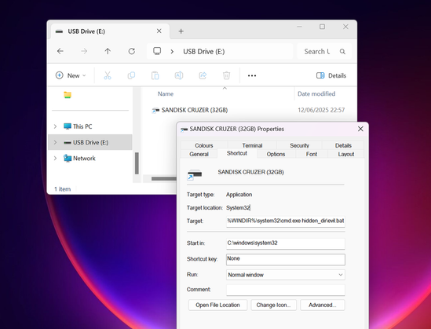The image size is (431, 329).
Task: Click the Delete trash icon
Action: (227, 75)
